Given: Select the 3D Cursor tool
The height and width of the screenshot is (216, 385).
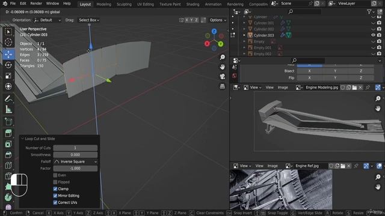Looking at the screenshot, I should click(8, 43).
